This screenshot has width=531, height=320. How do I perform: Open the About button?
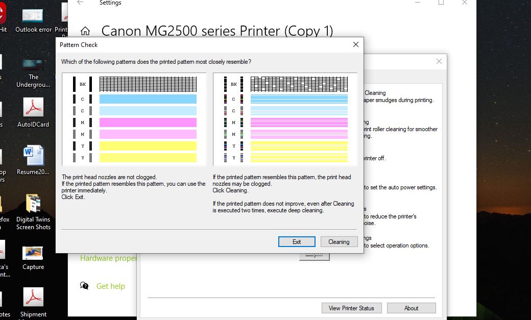[x=411, y=308]
